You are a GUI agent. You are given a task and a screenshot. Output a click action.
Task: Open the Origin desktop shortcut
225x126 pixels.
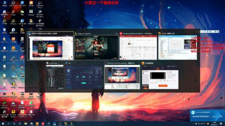pyautogui.click(x=13, y=12)
